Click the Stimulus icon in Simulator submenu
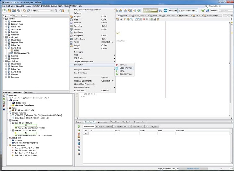 [117, 65]
